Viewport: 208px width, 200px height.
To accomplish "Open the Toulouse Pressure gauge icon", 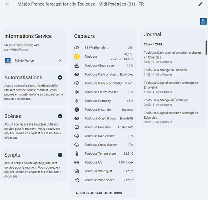I will [x=77, y=127].
